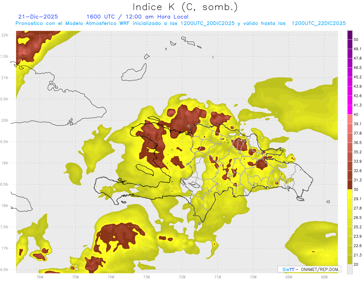Click the '42.6' colorbar value label
The height and width of the screenshot is (281, 364).
tap(358, 96)
